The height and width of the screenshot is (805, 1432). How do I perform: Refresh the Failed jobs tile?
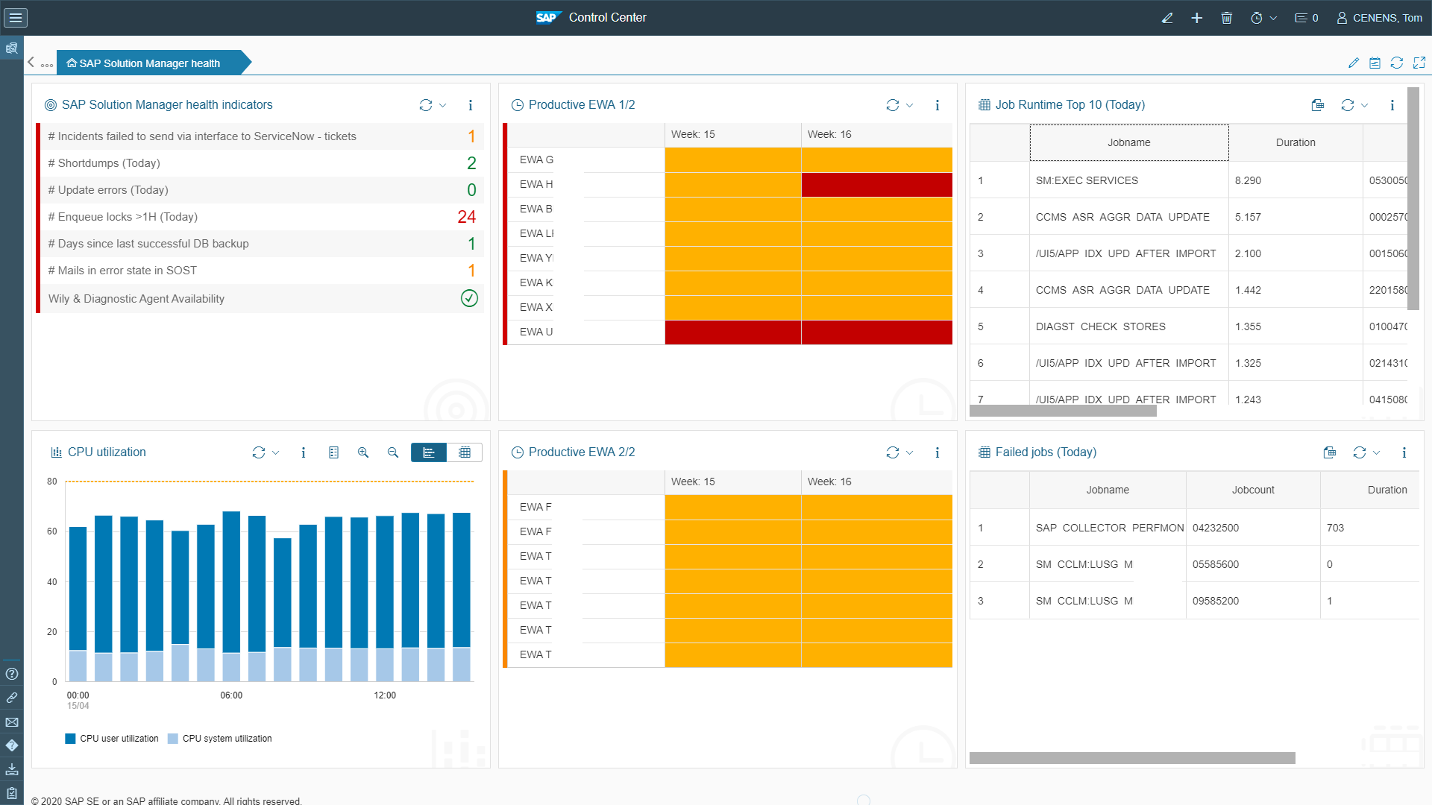coord(1360,452)
